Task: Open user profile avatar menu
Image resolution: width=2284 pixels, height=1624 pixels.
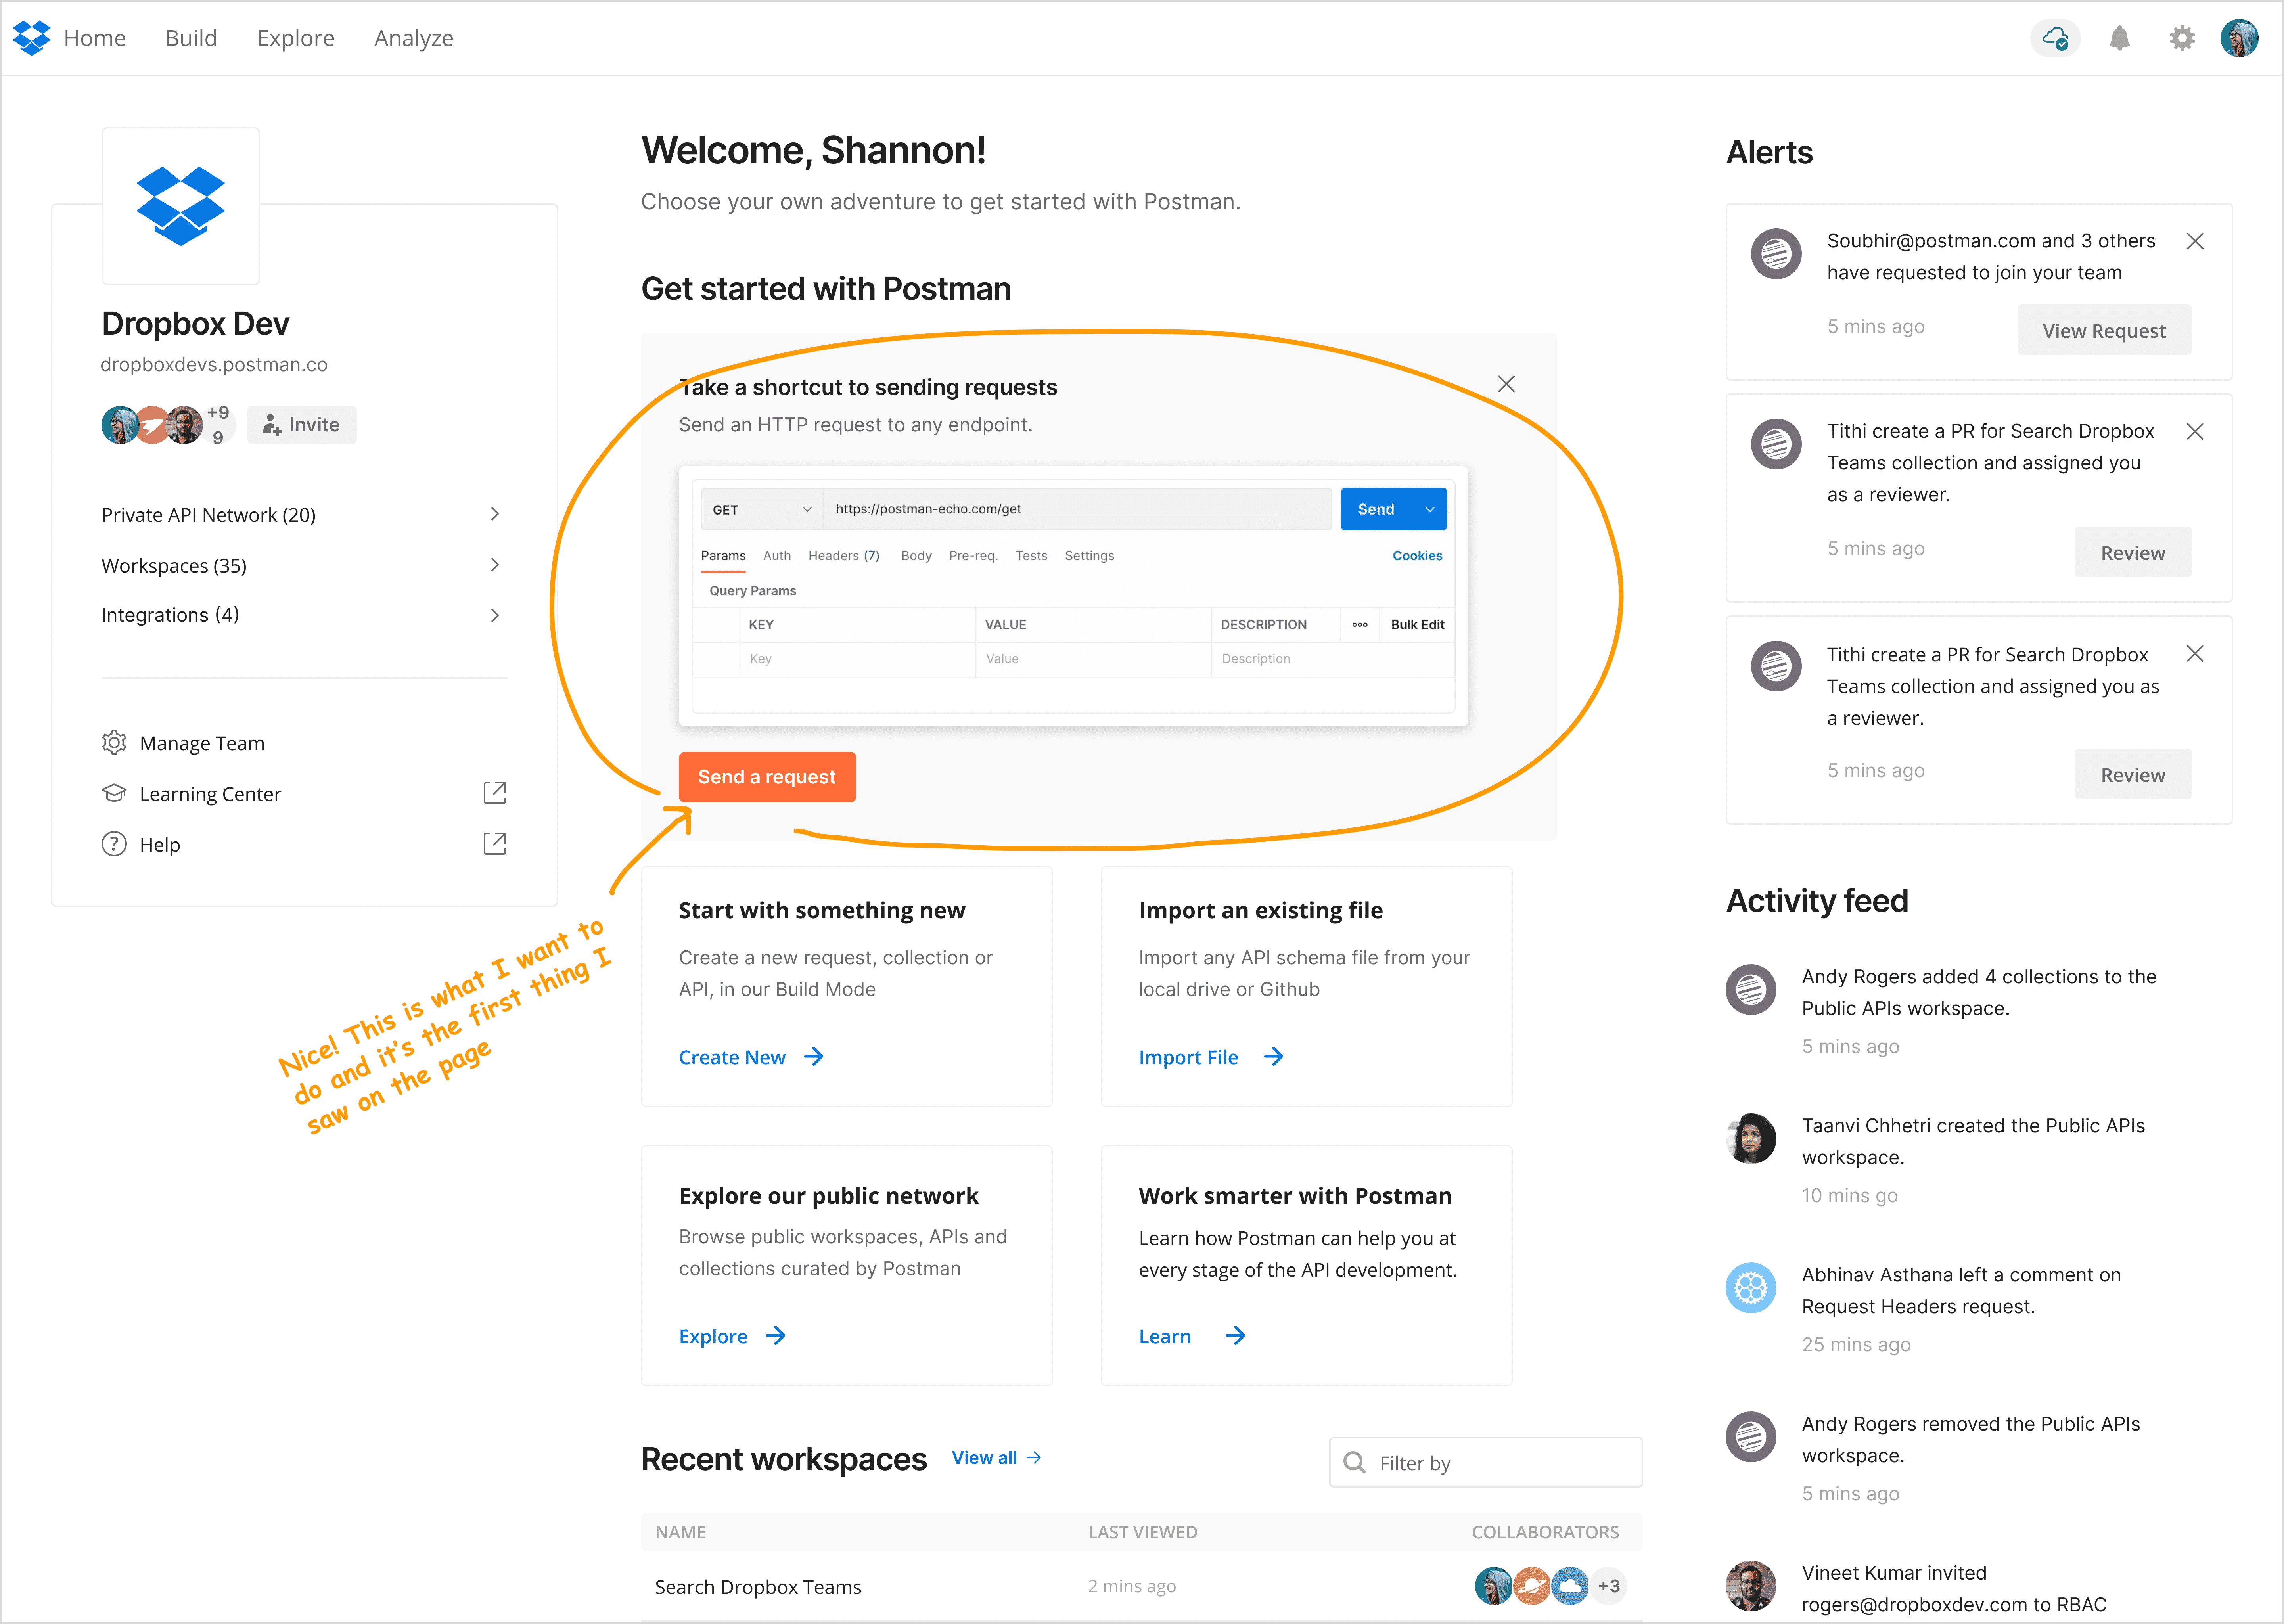Action: click(2239, 39)
